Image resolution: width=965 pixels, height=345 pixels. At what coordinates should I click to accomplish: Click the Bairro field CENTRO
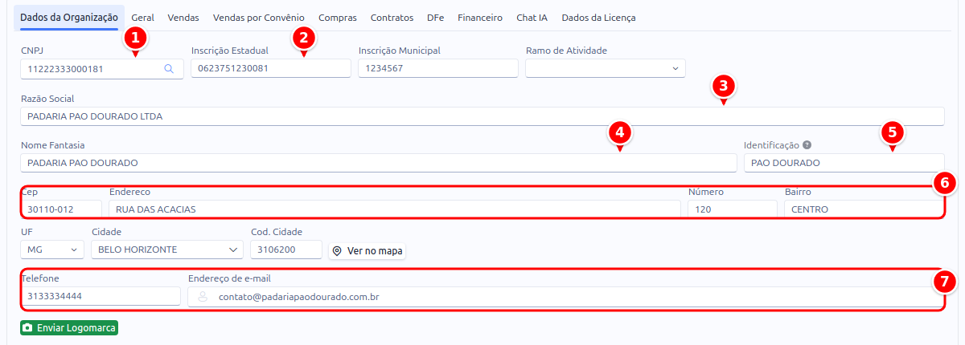click(864, 209)
